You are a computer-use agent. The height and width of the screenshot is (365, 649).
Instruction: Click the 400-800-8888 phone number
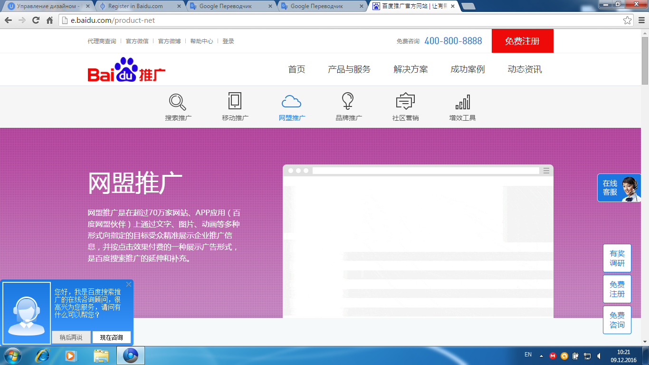tap(453, 41)
